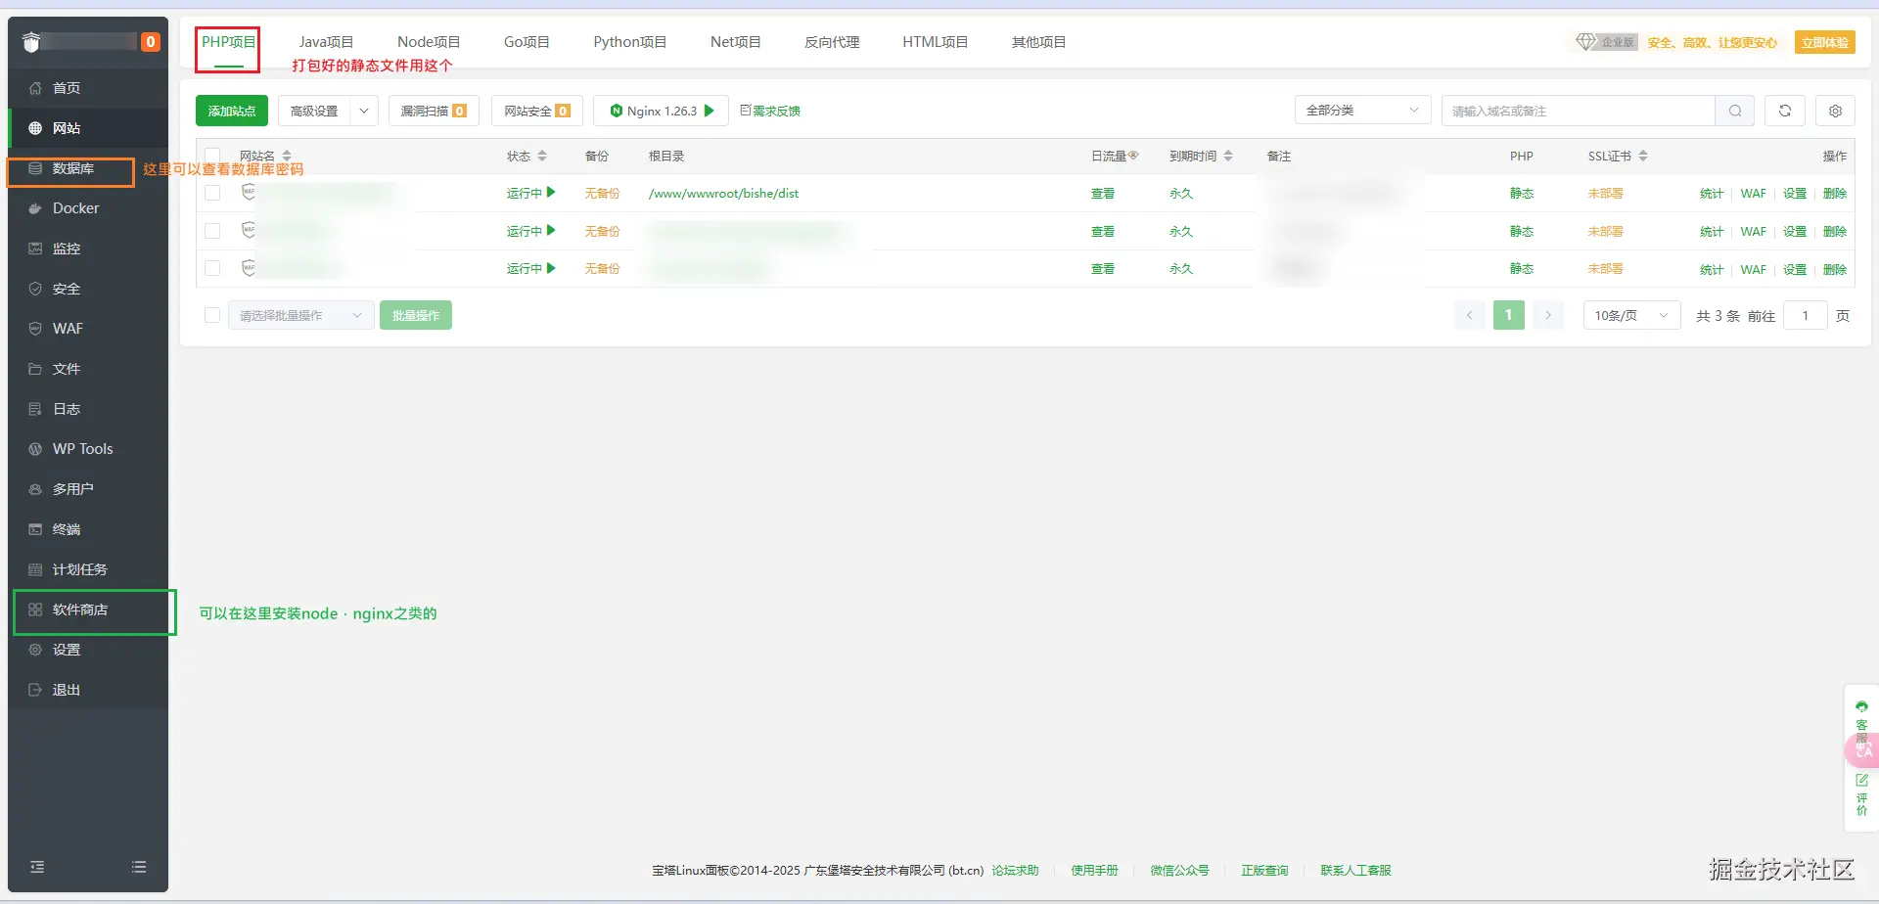Click the gear icon beside sidebar 设置
The width and height of the screenshot is (1879, 904).
tap(35, 650)
